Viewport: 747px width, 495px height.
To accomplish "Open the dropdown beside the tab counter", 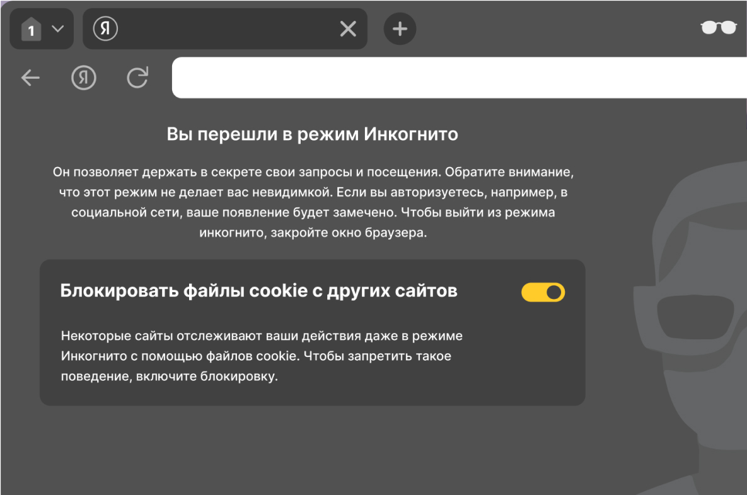I will 58,28.
